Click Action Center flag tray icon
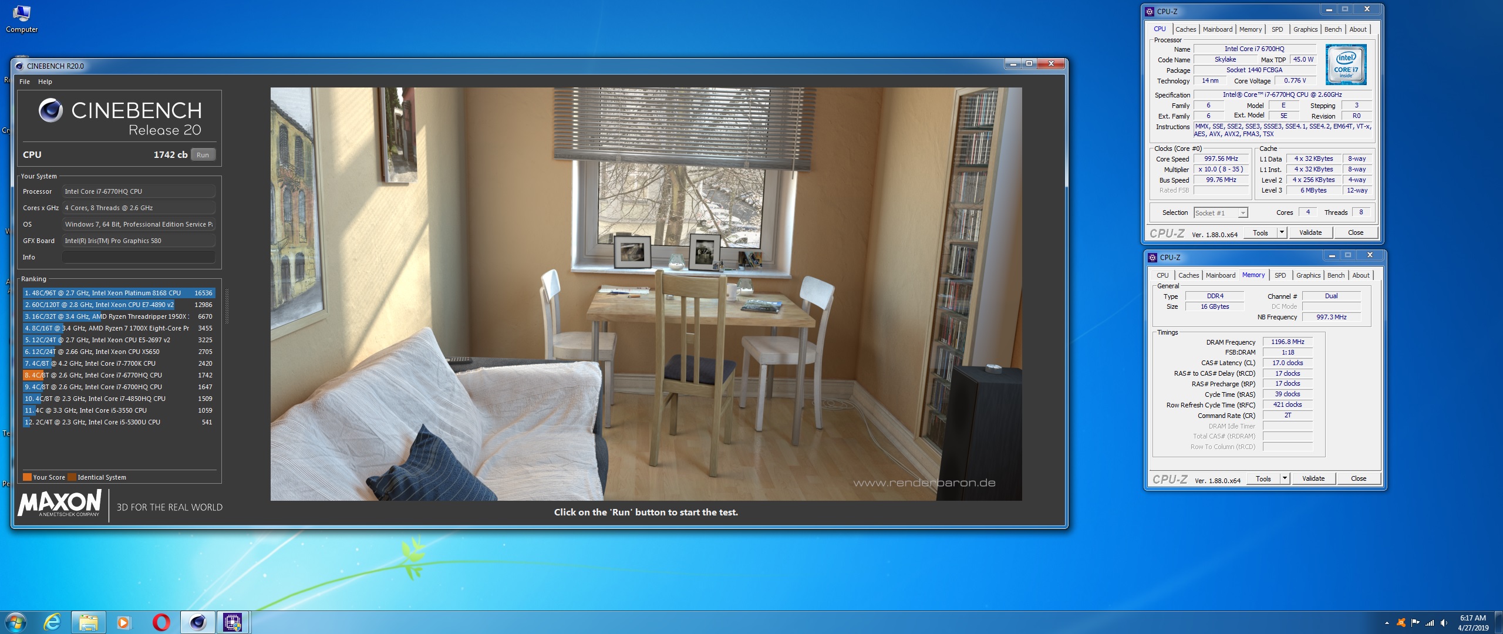Image resolution: width=1503 pixels, height=634 pixels. [x=1415, y=623]
